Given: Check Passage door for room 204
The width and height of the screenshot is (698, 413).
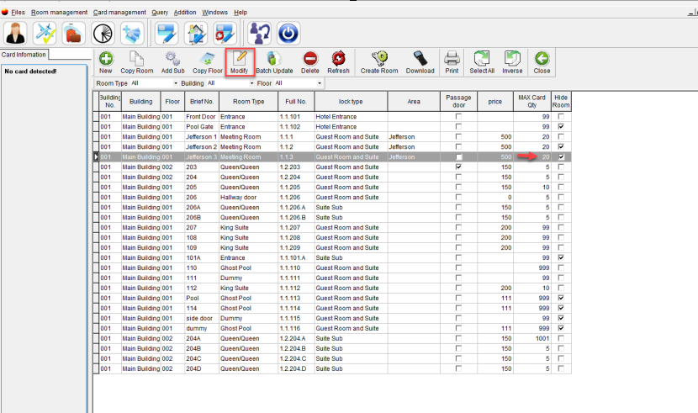Looking at the screenshot, I should coord(458,177).
